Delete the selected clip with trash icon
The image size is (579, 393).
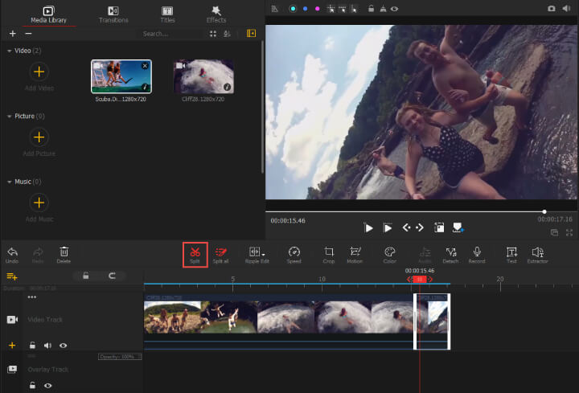[x=64, y=253]
